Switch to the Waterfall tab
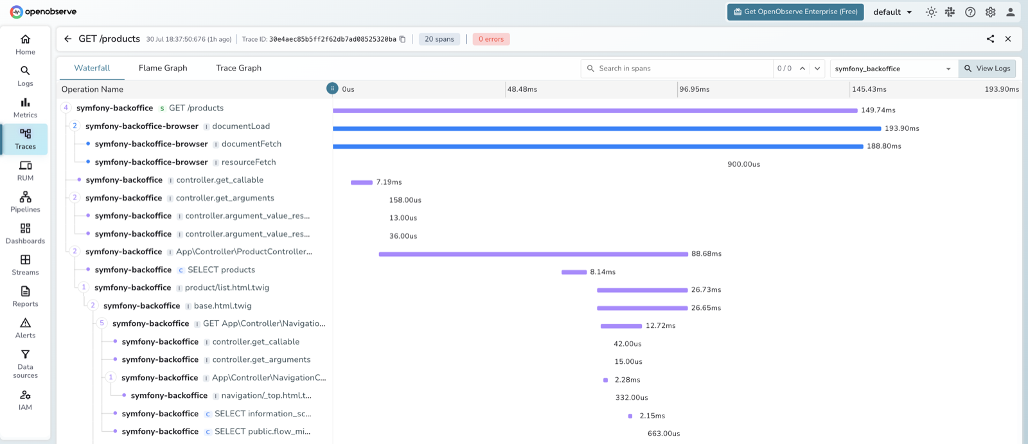 (92, 68)
